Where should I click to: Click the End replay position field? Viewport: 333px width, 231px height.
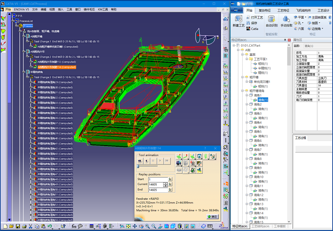click(x=158, y=190)
